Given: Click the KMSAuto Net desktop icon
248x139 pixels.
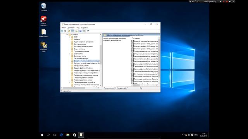Looking at the screenshot, I should (x=44, y=47).
